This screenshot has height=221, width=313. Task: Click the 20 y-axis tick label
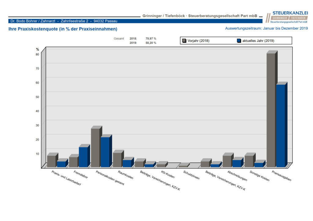[37, 139]
